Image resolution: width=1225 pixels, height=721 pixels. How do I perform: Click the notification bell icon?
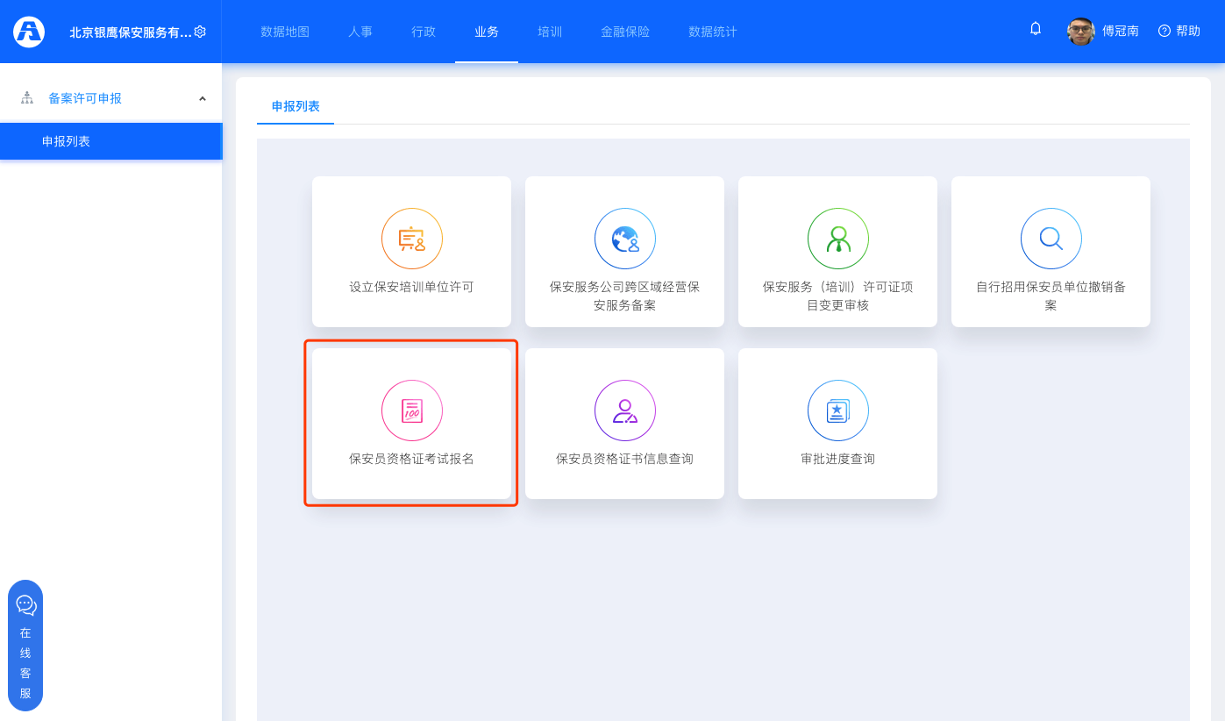coord(1036,29)
